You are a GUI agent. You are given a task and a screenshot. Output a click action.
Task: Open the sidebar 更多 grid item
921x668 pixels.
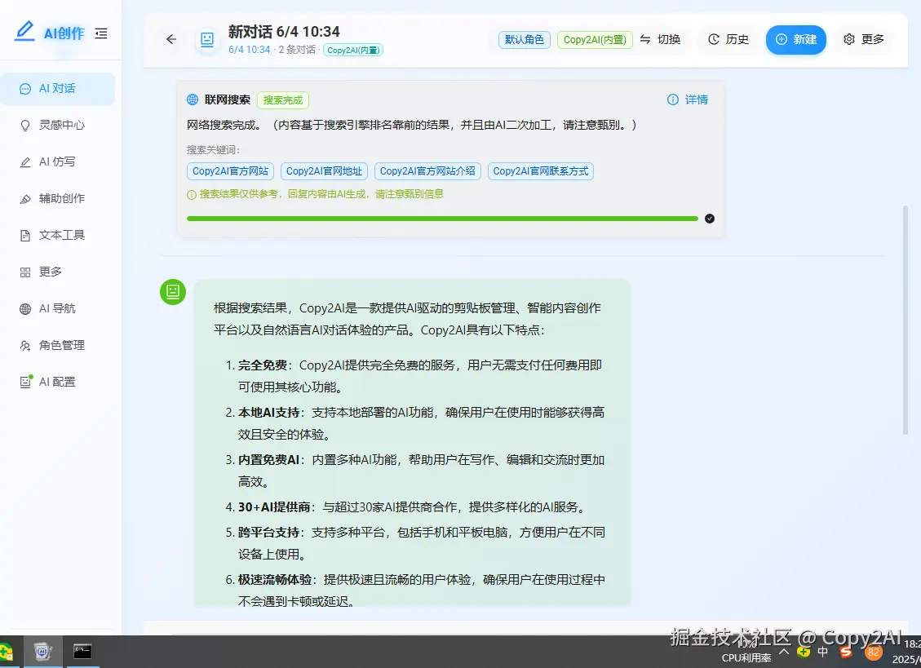pos(58,272)
